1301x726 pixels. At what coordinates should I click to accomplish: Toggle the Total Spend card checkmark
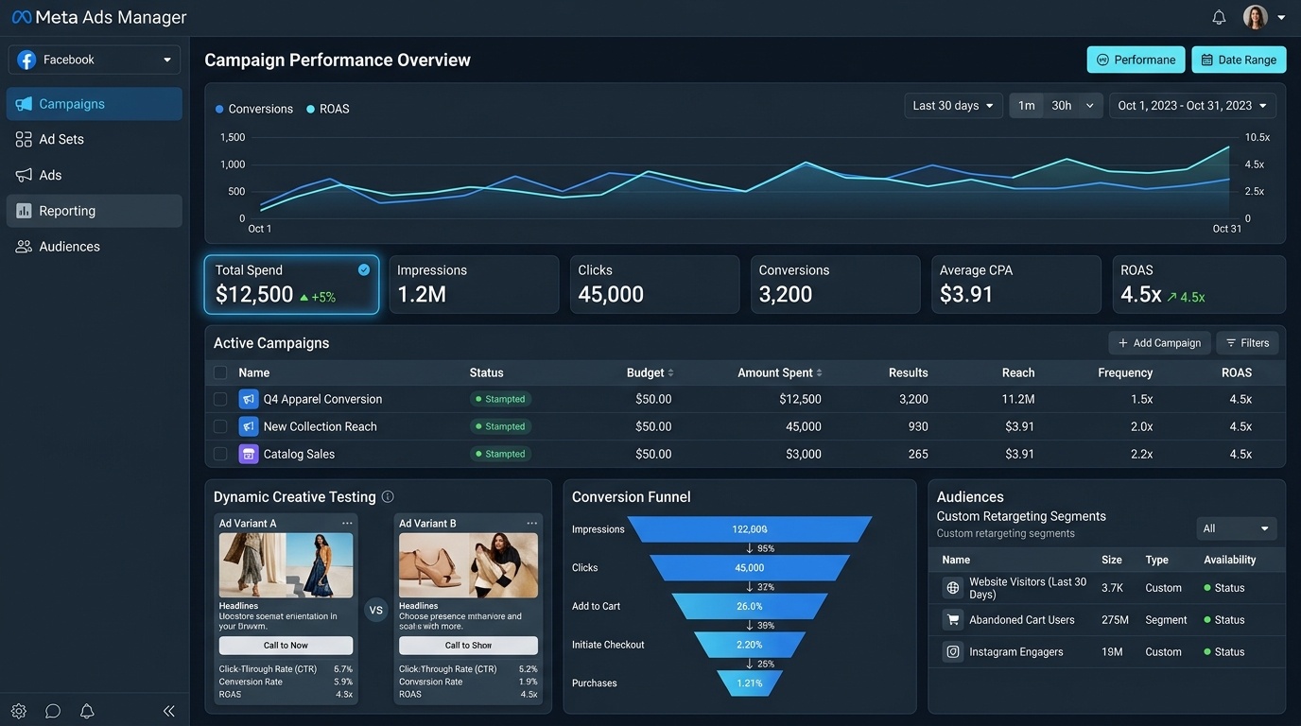[x=364, y=269]
